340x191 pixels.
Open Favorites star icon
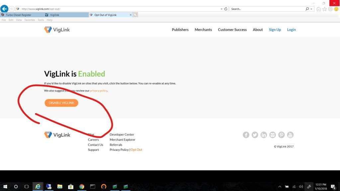click(324, 9)
